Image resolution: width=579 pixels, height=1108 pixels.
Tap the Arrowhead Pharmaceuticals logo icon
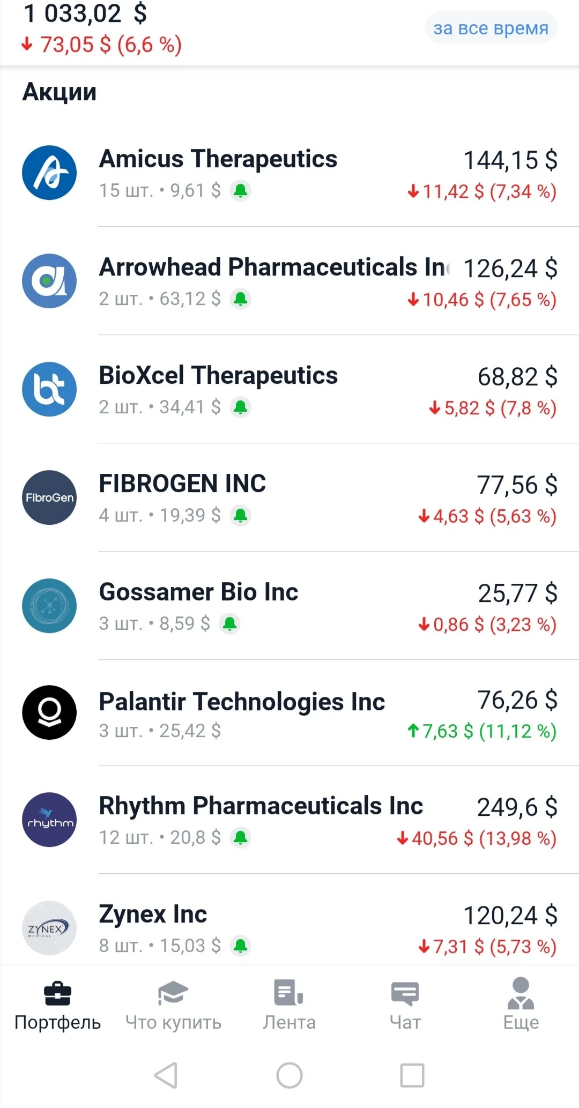pos(49,281)
